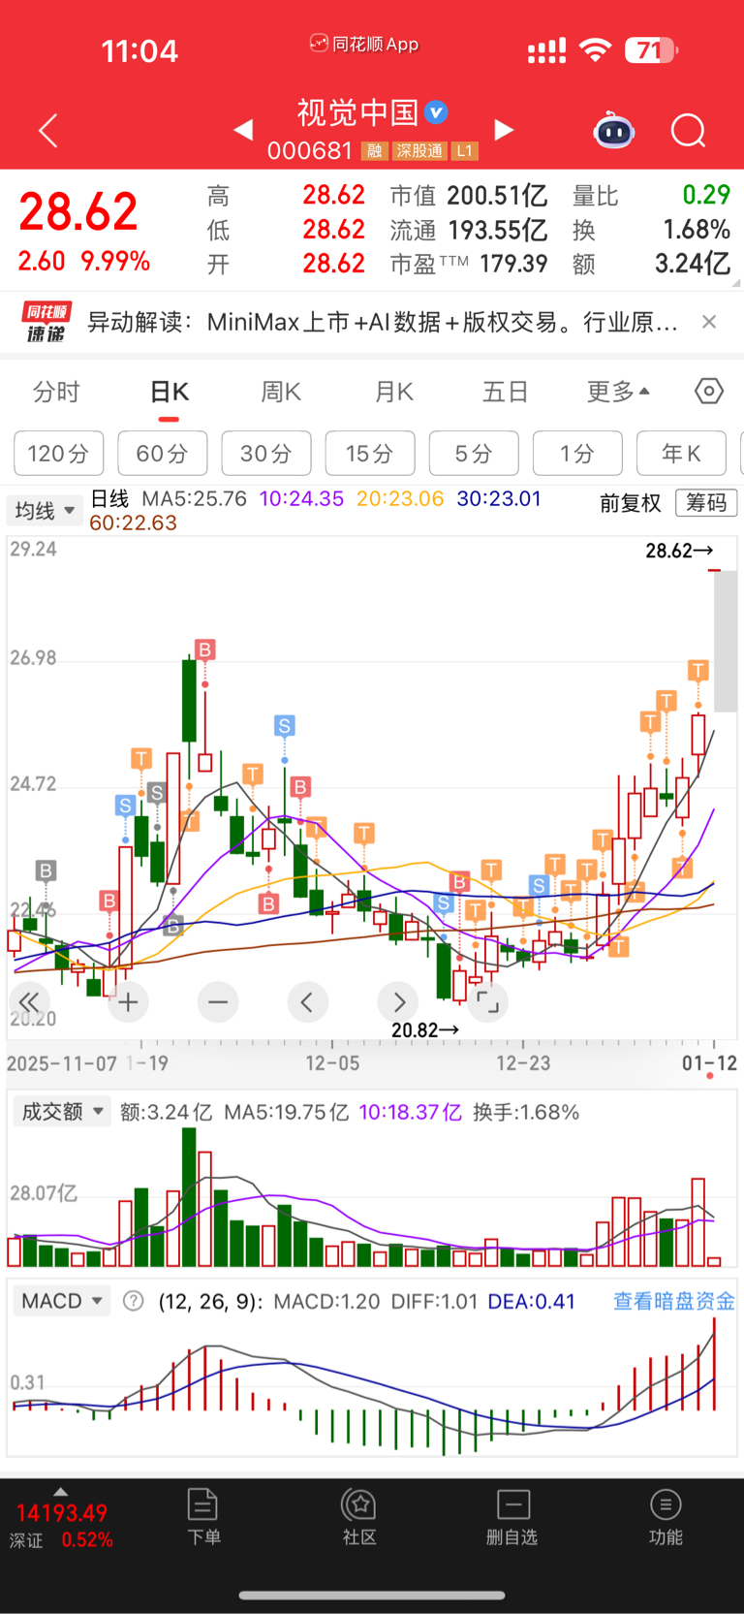
Task: Dismiss the 异动解读 news banner
Action: point(709,322)
